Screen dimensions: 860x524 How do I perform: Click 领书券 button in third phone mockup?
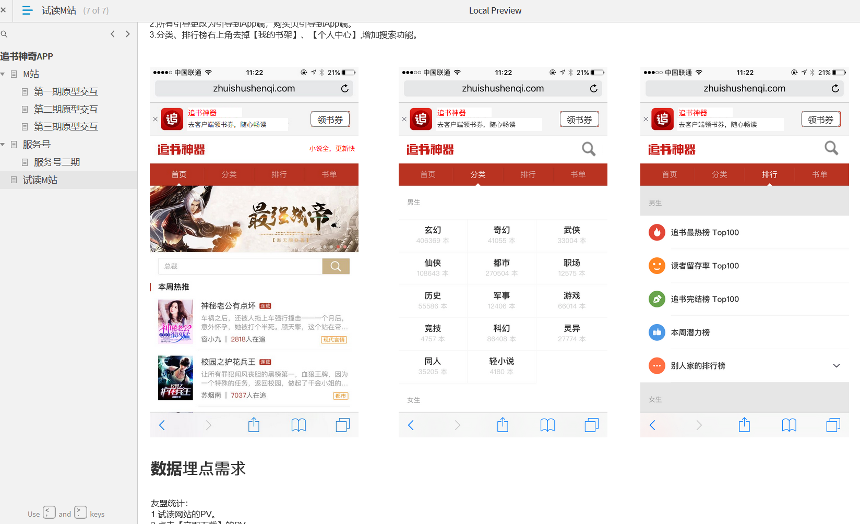coord(821,120)
